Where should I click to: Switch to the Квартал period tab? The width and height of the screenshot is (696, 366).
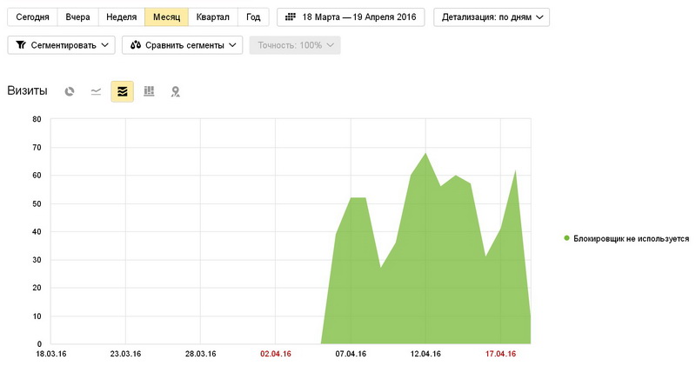click(213, 17)
